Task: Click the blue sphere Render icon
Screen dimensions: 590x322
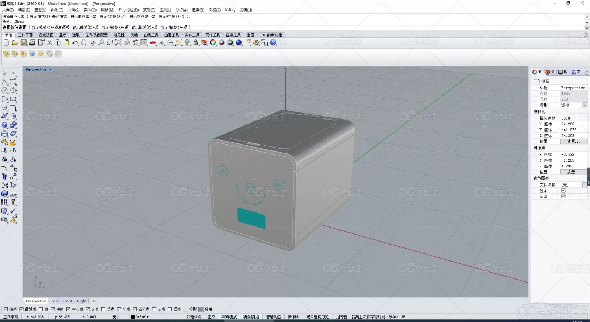Action: point(239,43)
